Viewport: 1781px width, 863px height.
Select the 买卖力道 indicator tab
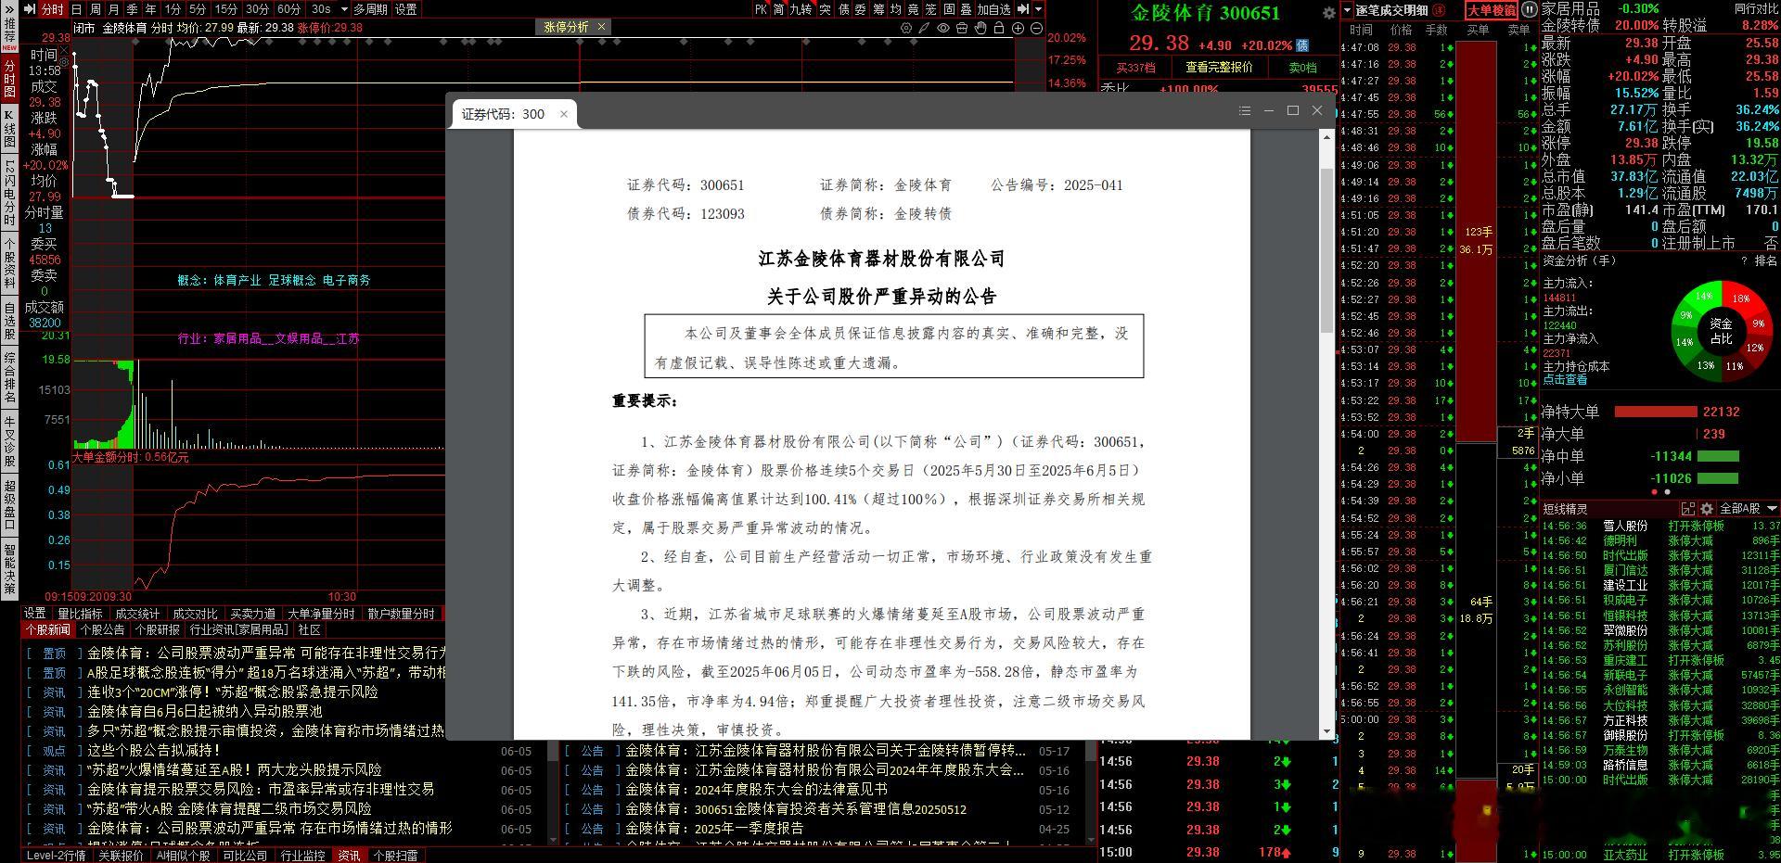(252, 614)
